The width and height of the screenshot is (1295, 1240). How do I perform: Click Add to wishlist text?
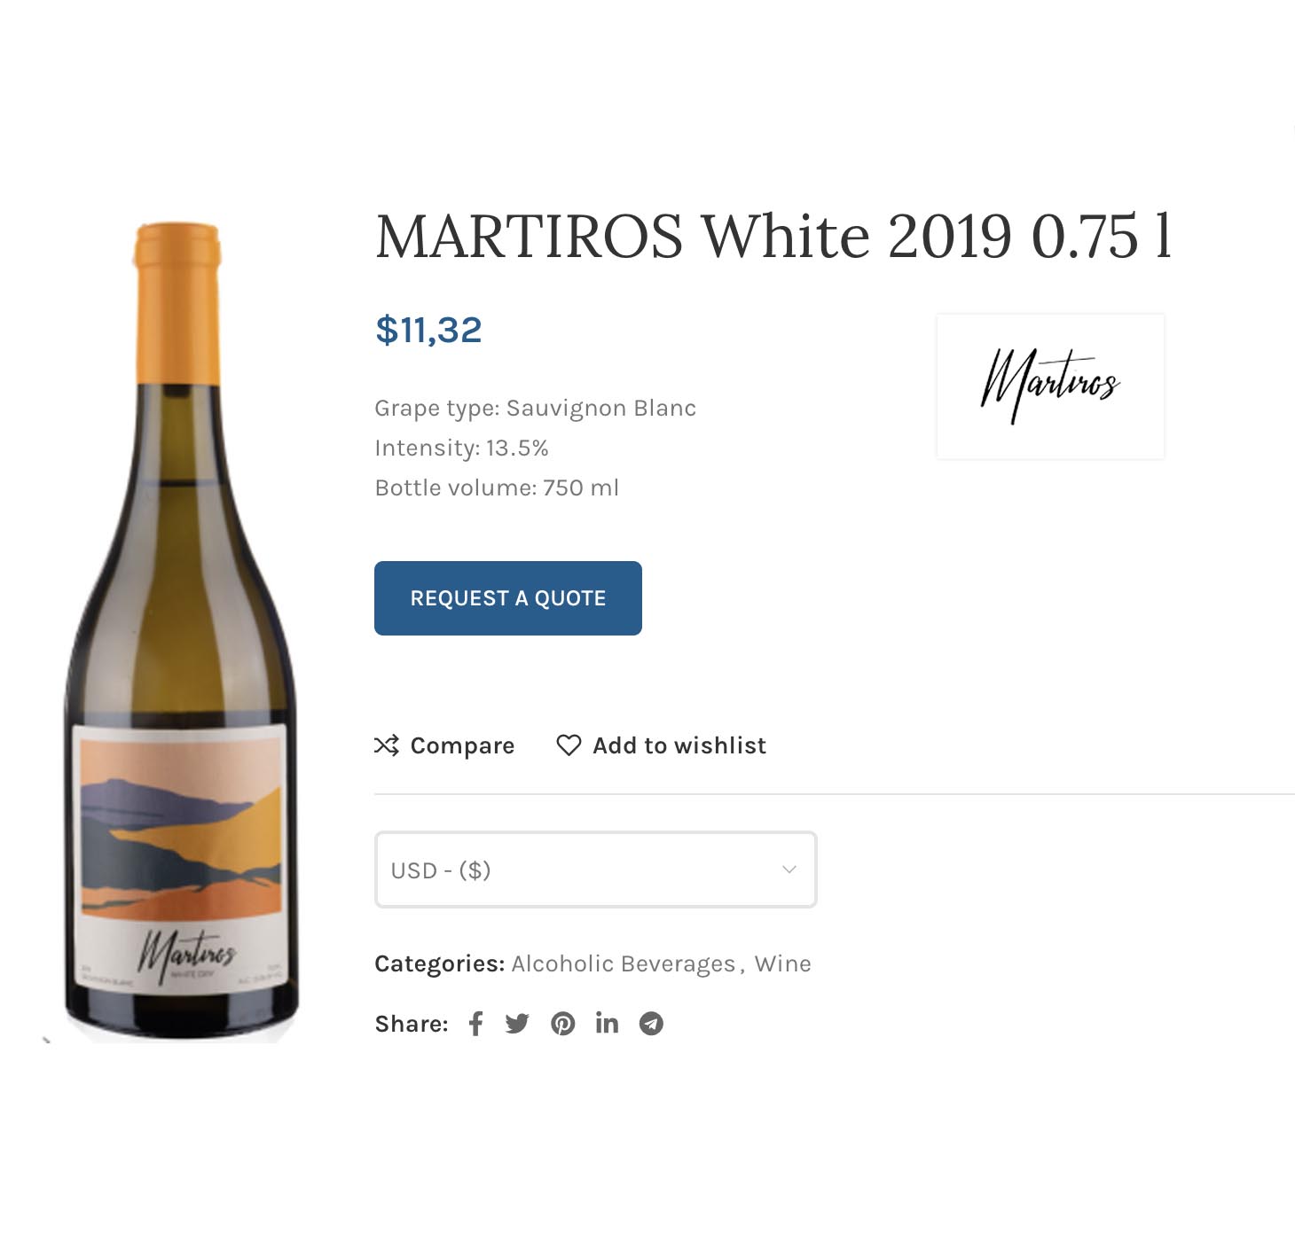[679, 745]
